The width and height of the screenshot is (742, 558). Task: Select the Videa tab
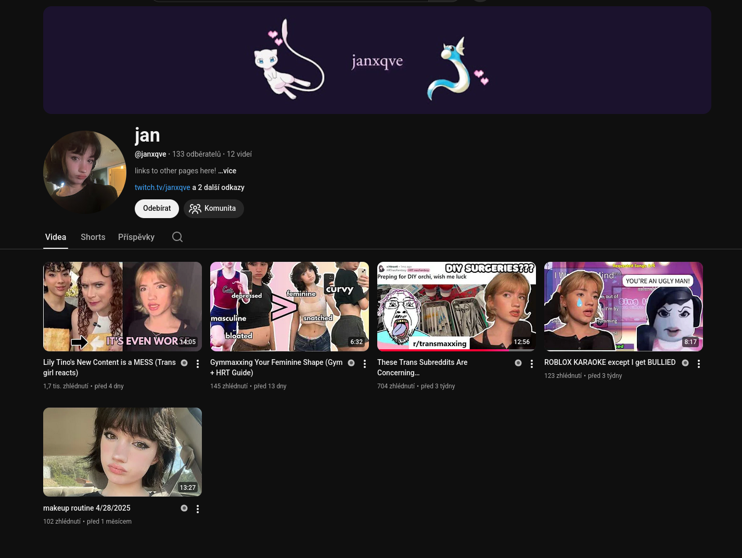point(56,237)
